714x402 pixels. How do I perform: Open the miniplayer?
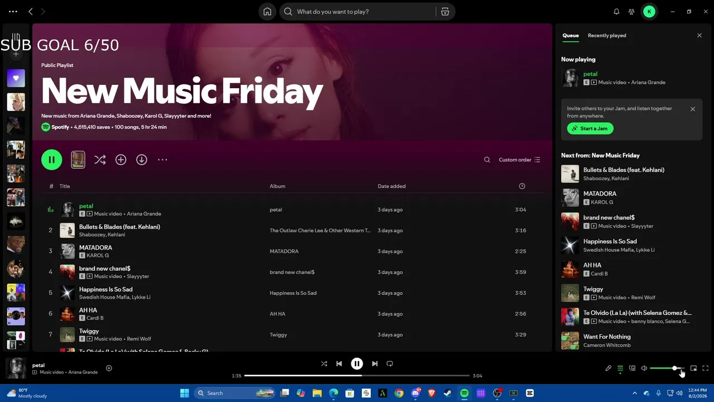[x=693, y=368]
